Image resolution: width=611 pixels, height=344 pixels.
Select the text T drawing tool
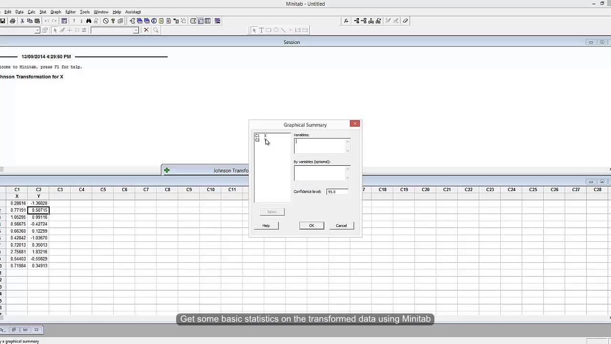(262, 30)
